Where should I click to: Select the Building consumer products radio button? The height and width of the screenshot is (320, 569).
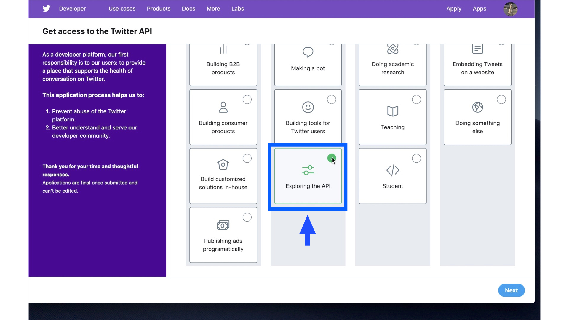point(247,100)
